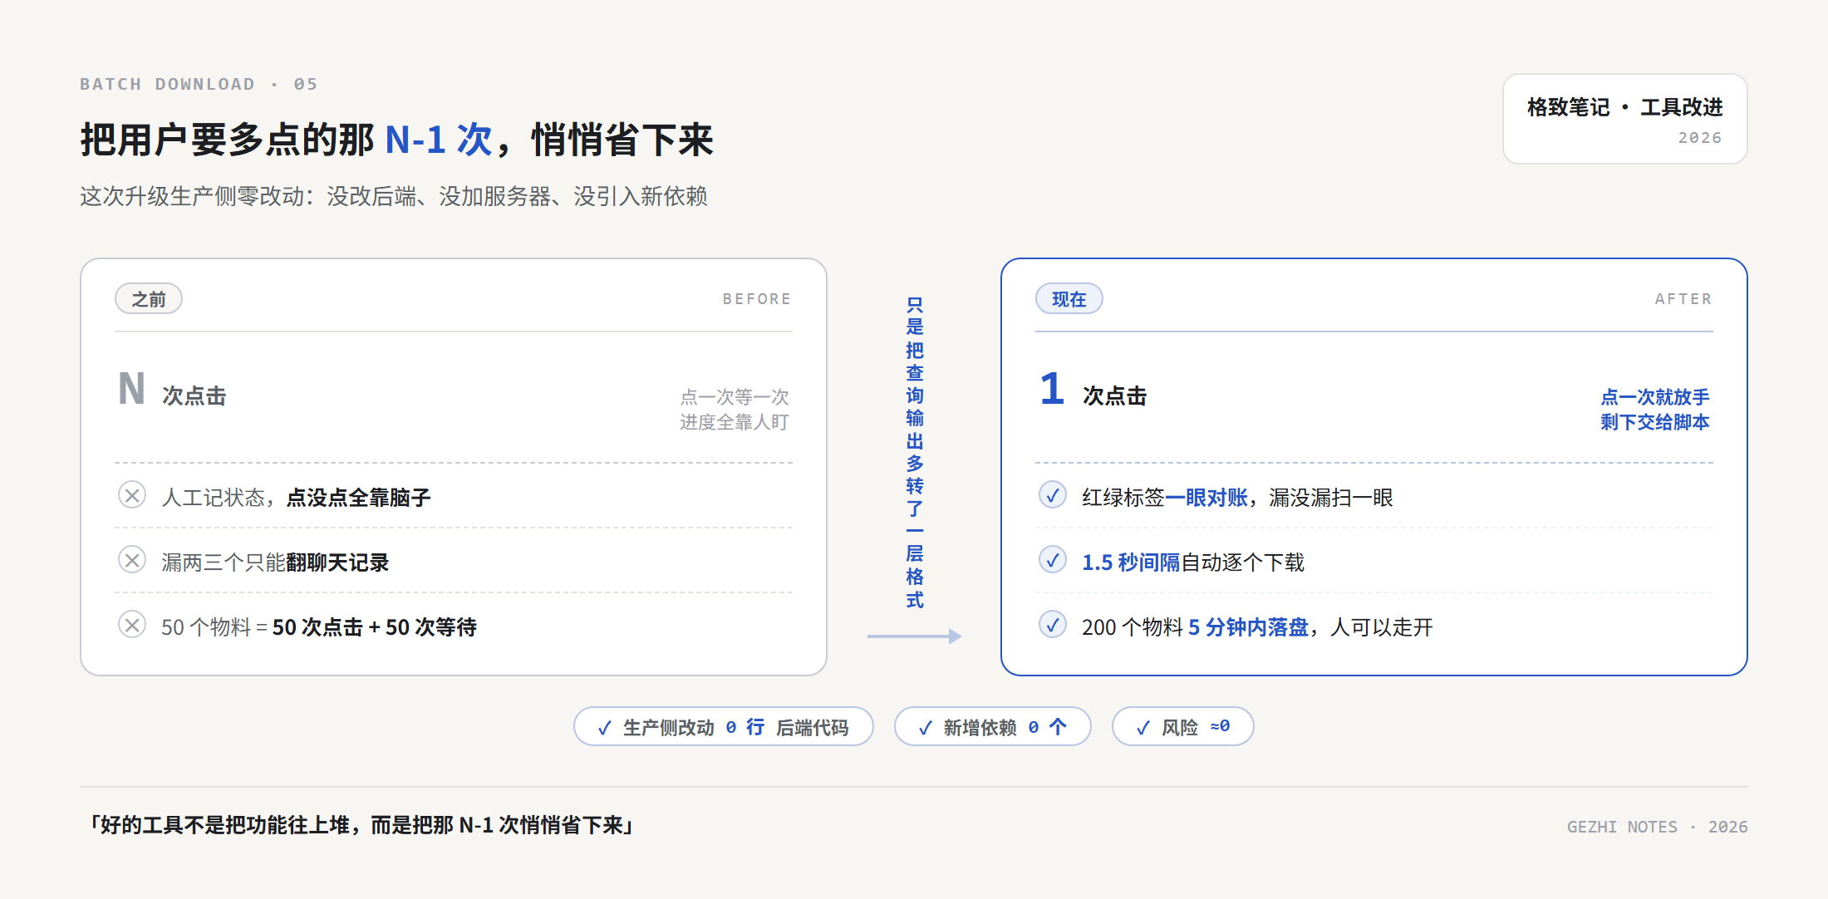This screenshot has width=1828, height=899.
Task: Click the checkmark icon beside 1.5 秒间隔
Action: 1053,560
